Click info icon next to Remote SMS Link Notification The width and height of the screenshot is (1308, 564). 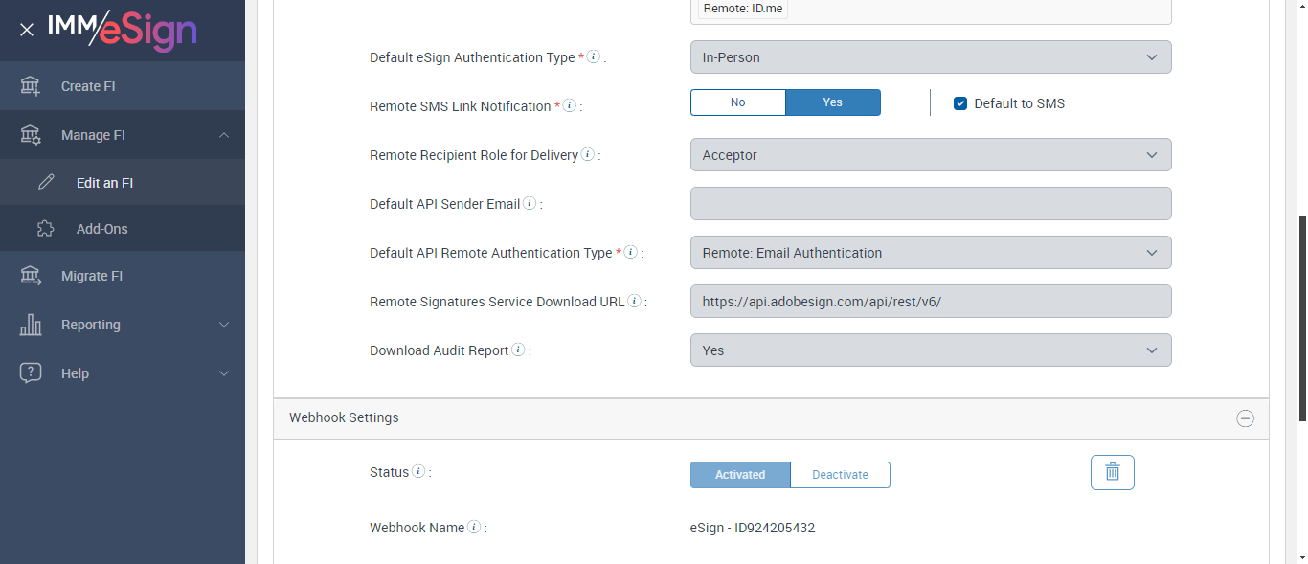569,105
